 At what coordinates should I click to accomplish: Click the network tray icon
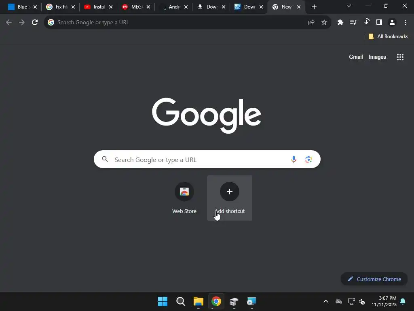[352, 301]
